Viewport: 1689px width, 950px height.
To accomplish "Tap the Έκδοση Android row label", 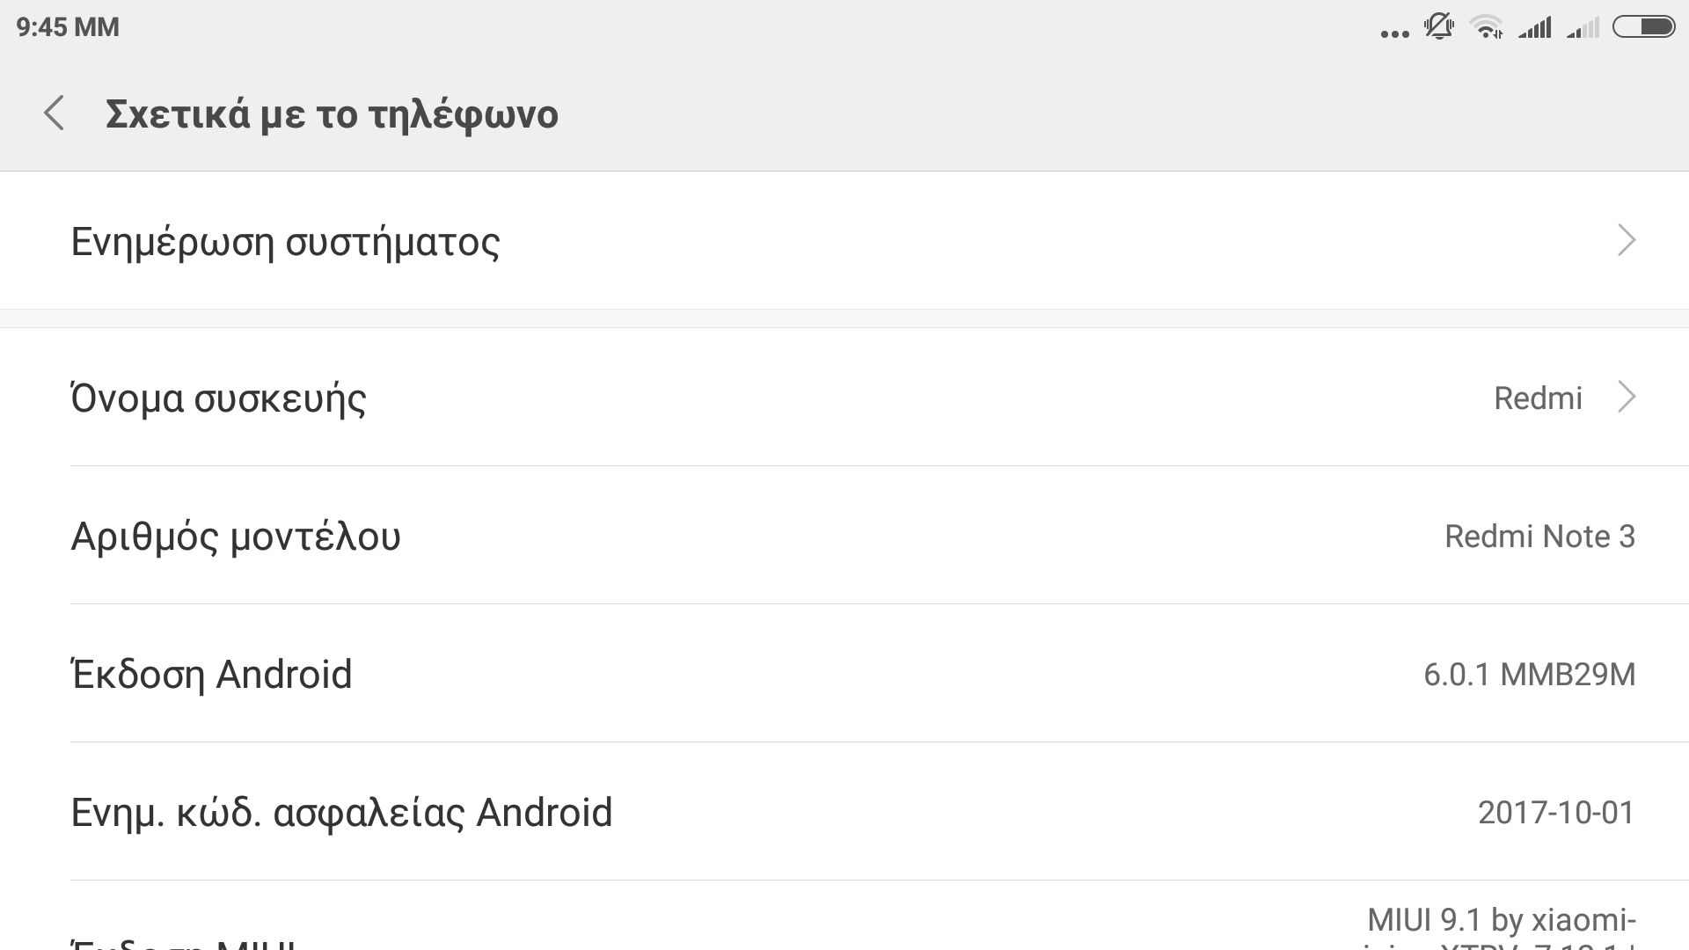I will (x=211, y=675).
